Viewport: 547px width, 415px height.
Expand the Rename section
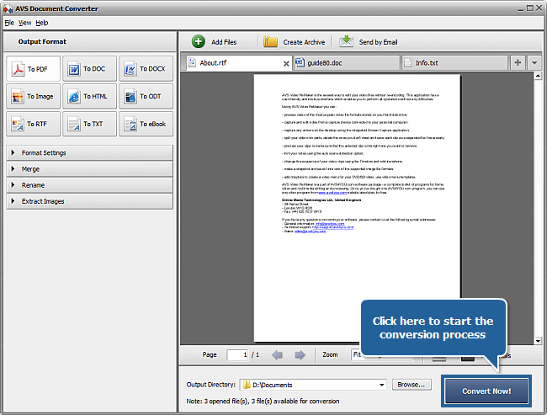pyautogui.click(x=90, y=185)
